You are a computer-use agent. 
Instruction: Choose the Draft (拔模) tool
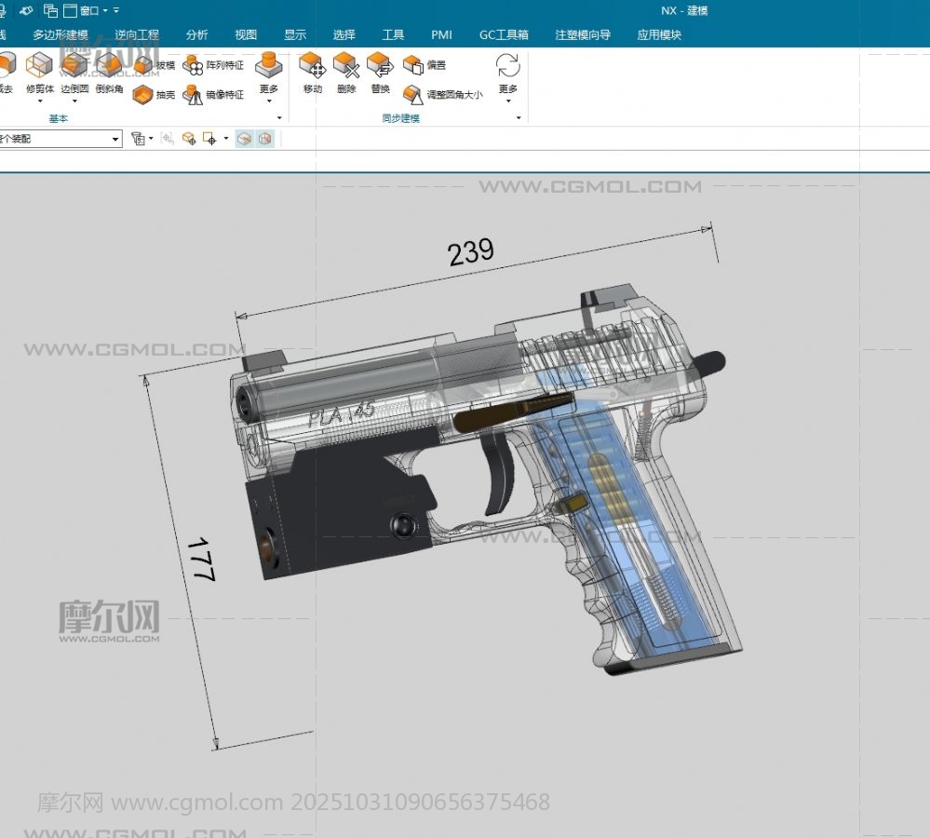154,66
